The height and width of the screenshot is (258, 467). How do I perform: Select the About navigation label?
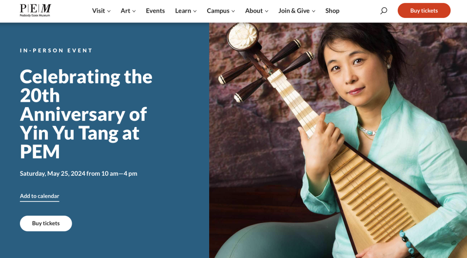click(254, 11)
